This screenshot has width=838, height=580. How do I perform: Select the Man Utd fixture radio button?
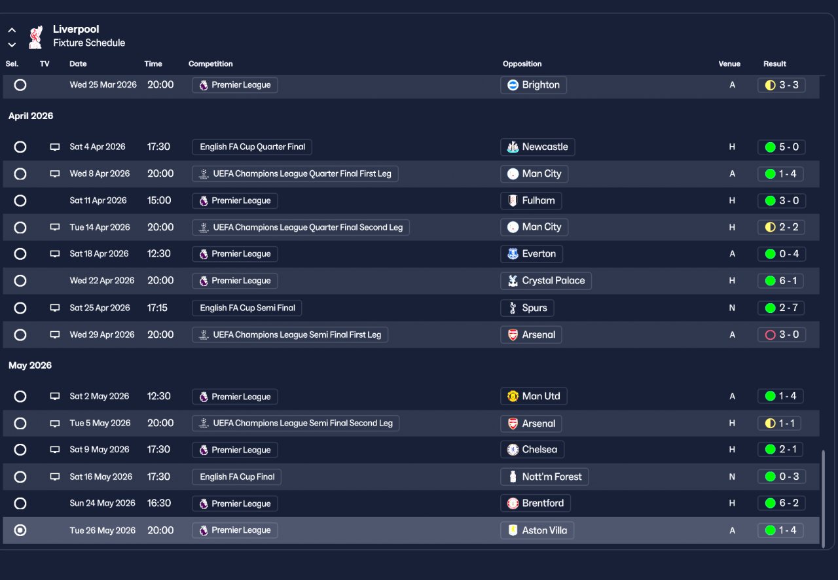point(20,397)
